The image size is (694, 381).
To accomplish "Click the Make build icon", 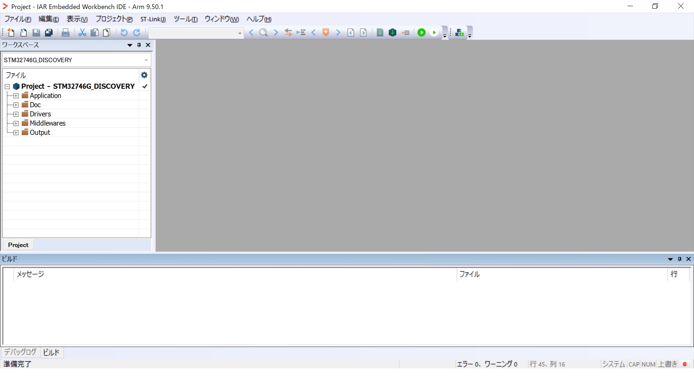I will click(x=393, y=33).
